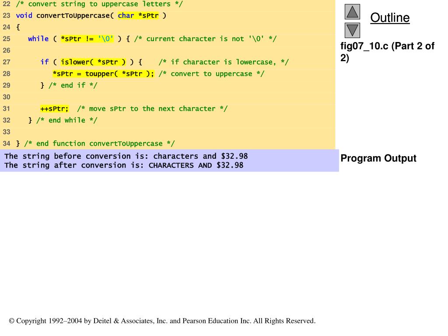Click comment 'if character is lowercase,'

pyautogui.click(x=224, y=62)
